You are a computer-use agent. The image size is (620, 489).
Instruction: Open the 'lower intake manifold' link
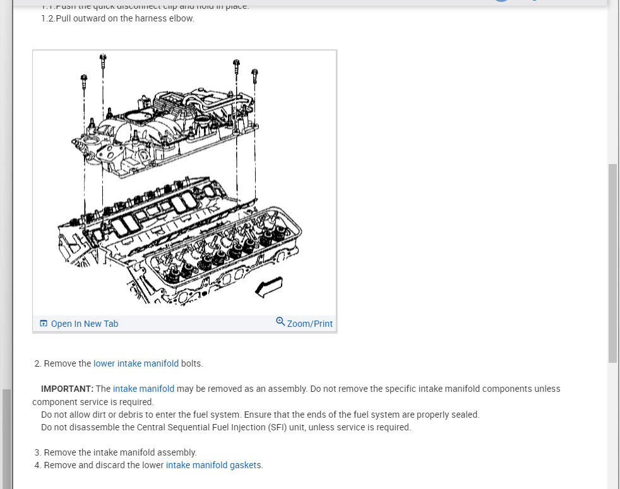[x=136, y=363]
